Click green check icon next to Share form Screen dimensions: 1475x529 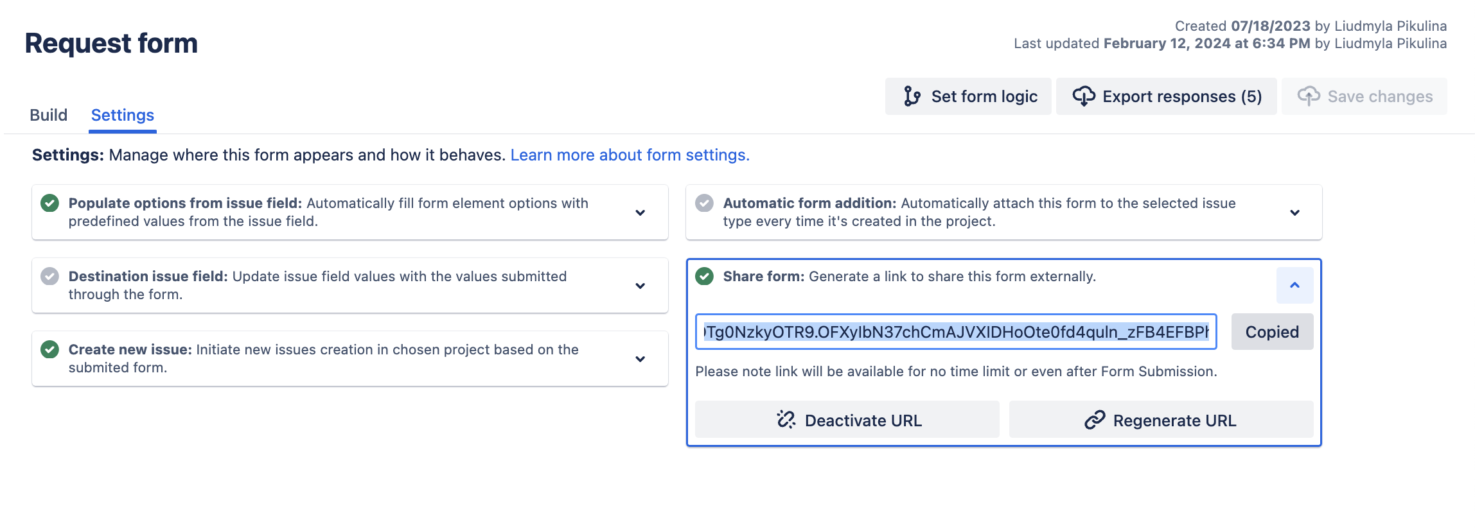point(705,277)
